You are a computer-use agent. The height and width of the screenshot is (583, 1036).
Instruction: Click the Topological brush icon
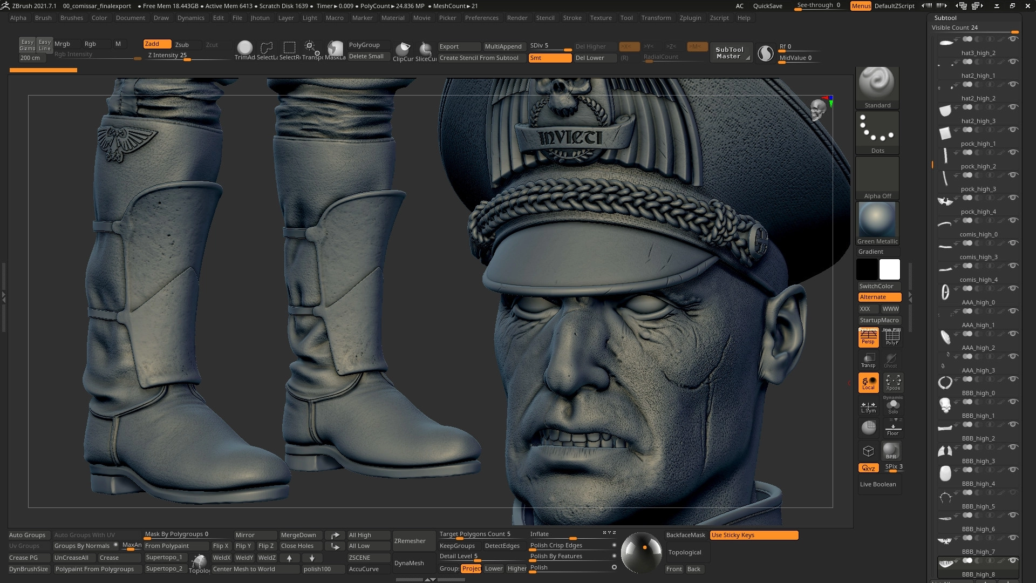point(199,562)
